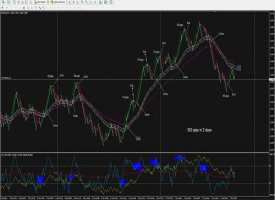Screen dimensions: 275x200
Task: Select the '20 pips' chart label
Action: 77,76
